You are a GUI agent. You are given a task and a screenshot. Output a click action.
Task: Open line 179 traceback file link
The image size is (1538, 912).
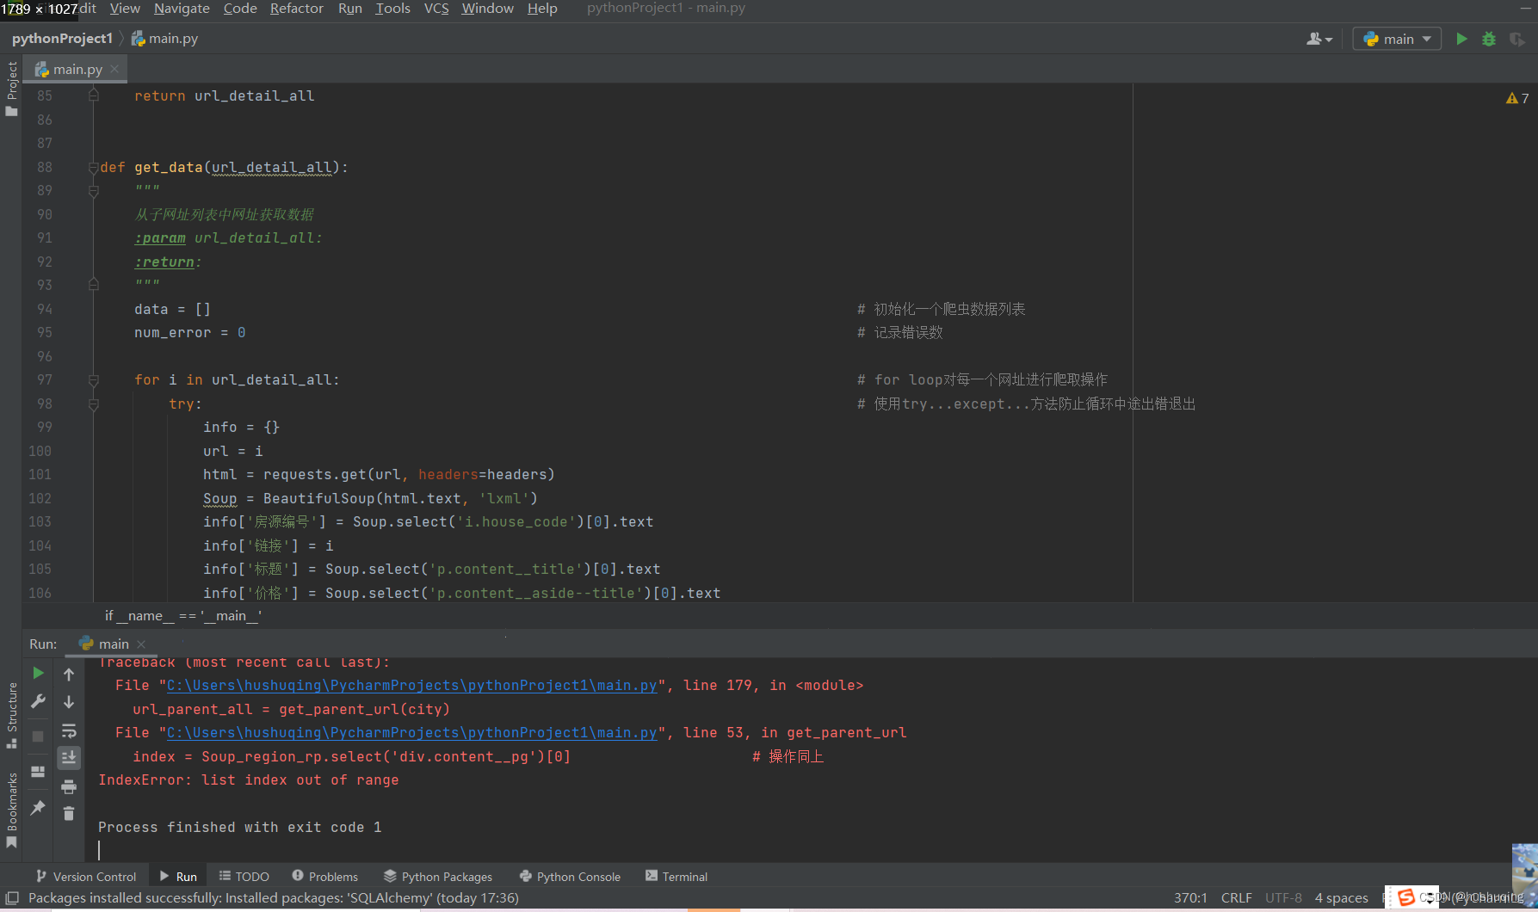(411, 686)
